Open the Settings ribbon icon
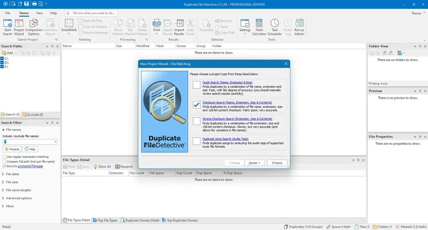 [245, 27]
